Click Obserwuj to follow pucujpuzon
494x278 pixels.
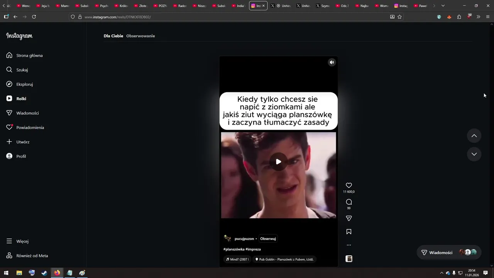pos(268,239)
